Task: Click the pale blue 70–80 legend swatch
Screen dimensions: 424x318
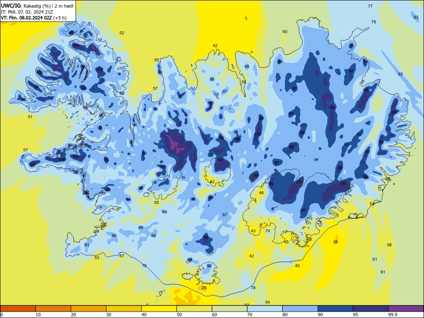Action: pos(265,309)
